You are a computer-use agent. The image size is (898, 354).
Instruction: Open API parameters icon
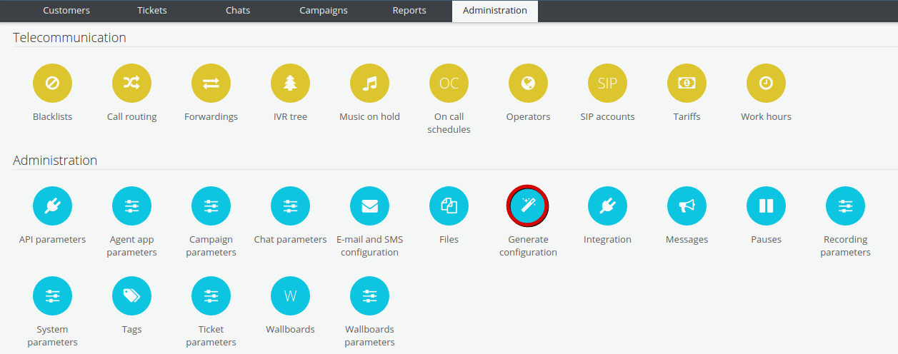pos(52,206)
